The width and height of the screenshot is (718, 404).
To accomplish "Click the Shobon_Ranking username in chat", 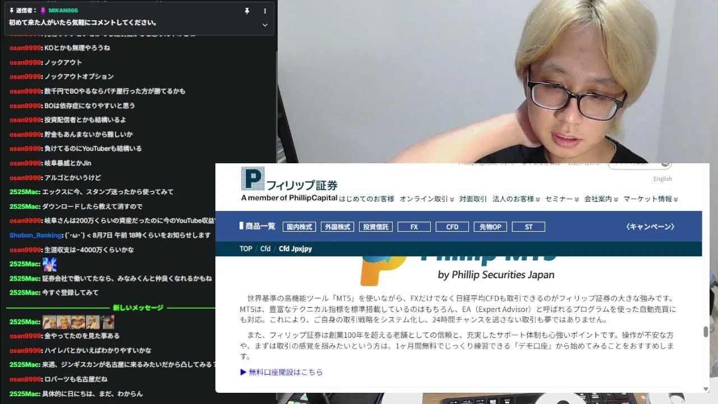I will coord(35,235).
